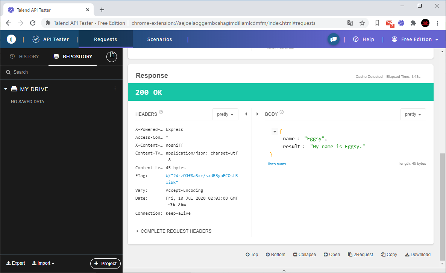Open the HISTORY tab
Viewport: 446px width, 273px height.
click(x=24, y=56)
